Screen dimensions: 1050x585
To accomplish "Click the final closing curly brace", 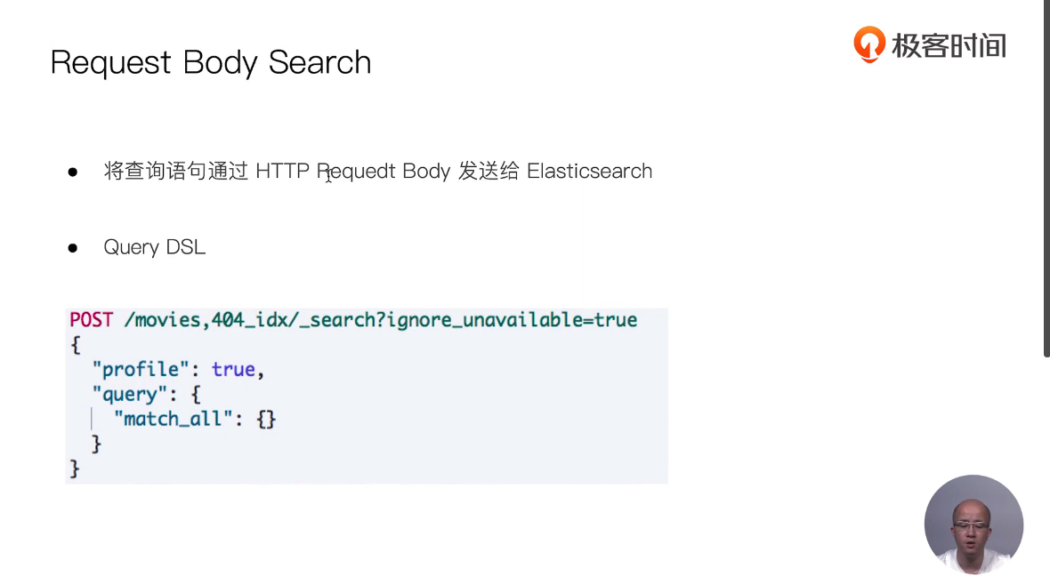I will click(x=75, y=468).
